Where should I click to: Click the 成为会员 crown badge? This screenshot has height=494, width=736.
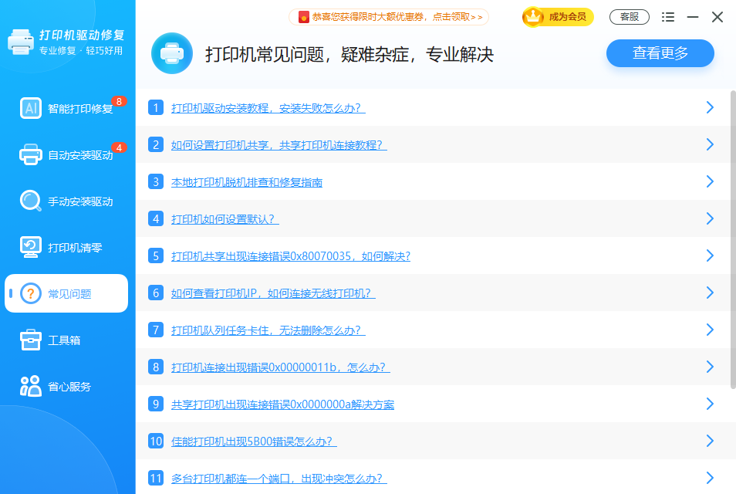point(558,17)
